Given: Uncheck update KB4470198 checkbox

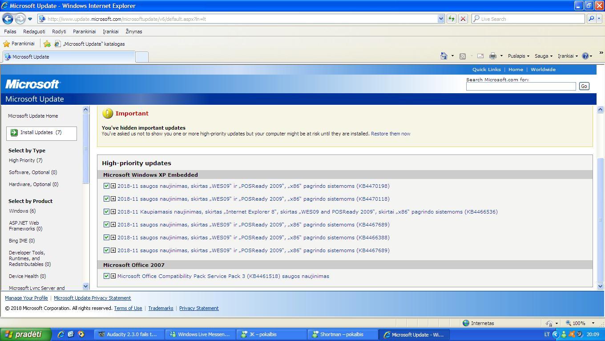Looking at the screenshot, I should coord(106,186).
